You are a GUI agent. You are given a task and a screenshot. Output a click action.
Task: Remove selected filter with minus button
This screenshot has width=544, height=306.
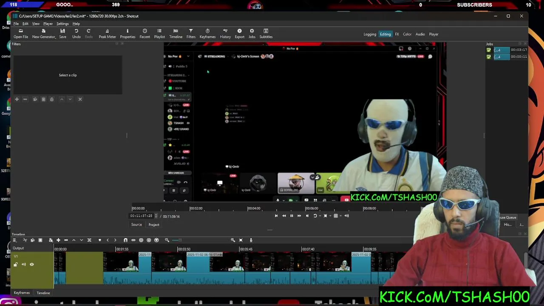pos(25,99)
